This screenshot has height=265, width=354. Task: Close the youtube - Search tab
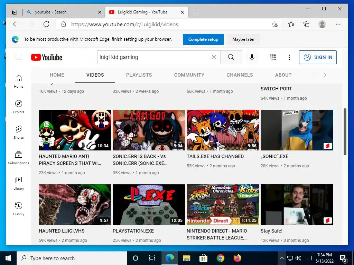pos(100,12)
